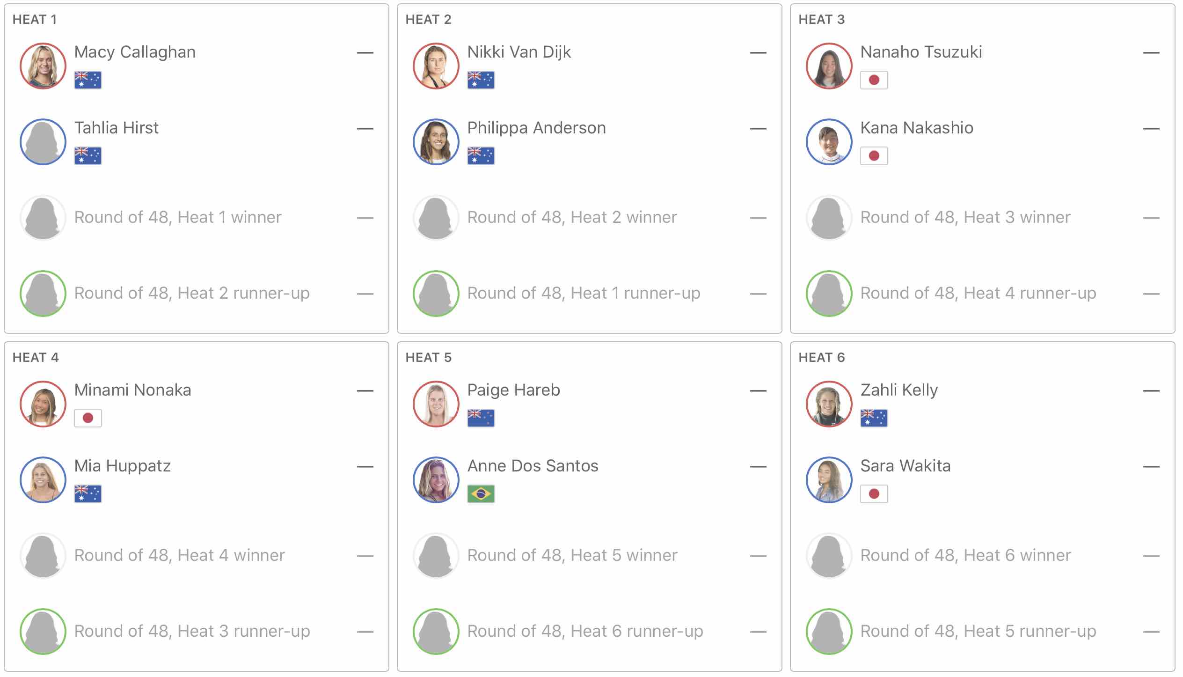Screen dimensions: 1183x677
Task: Open Kana Nakashio's athlete name link
Action: click(x=916, y=128)
